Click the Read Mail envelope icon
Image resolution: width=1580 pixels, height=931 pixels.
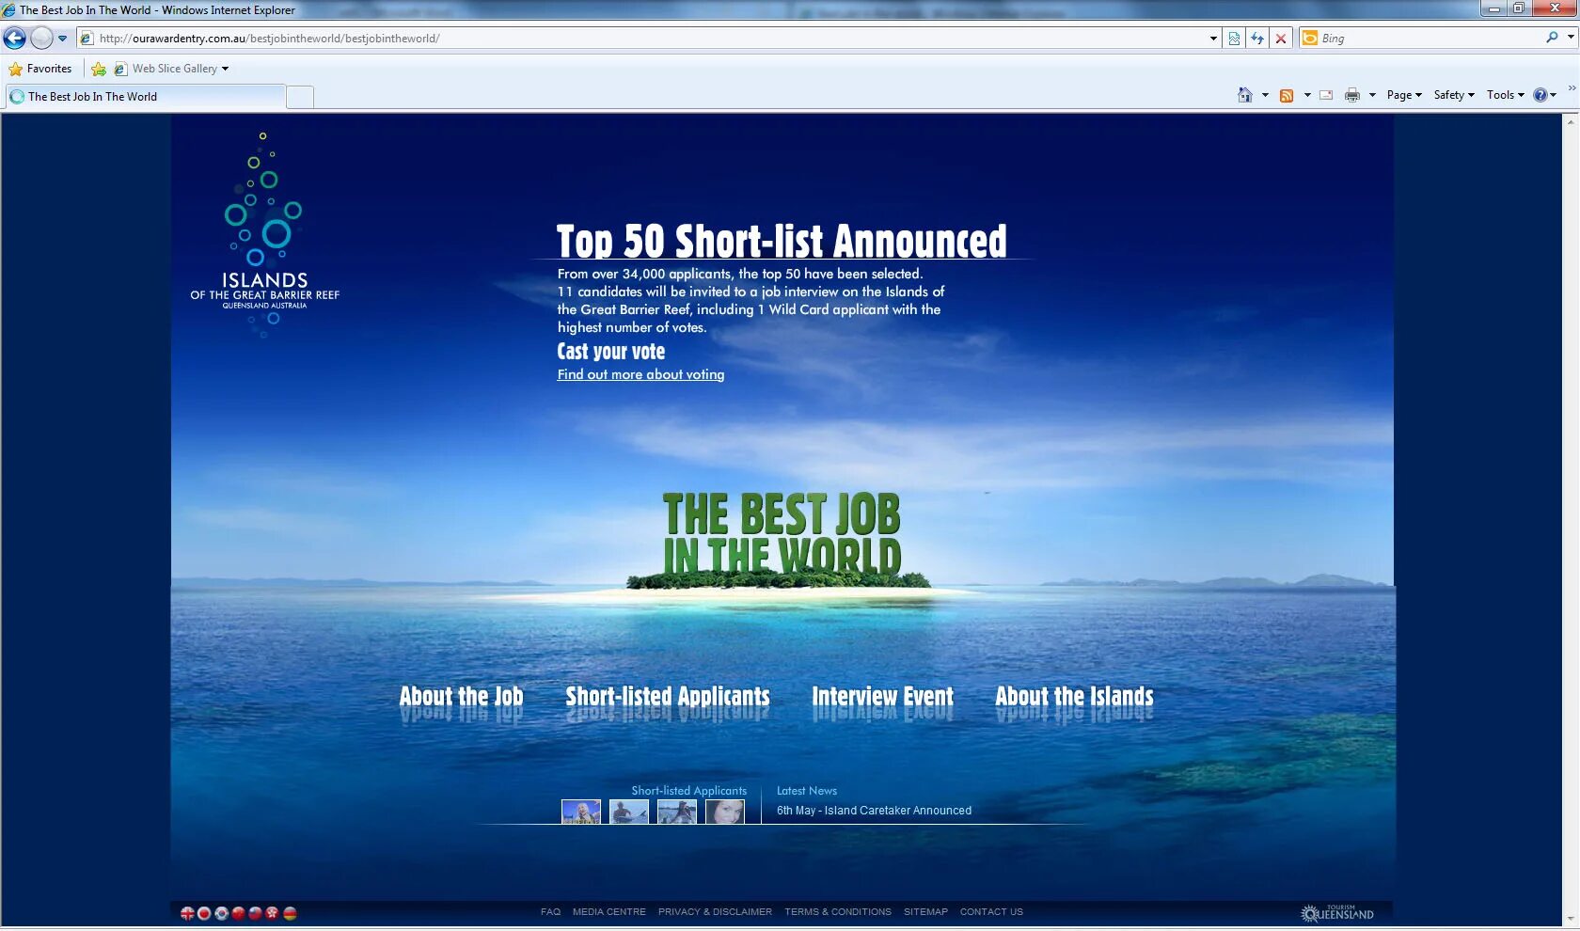1326,95
